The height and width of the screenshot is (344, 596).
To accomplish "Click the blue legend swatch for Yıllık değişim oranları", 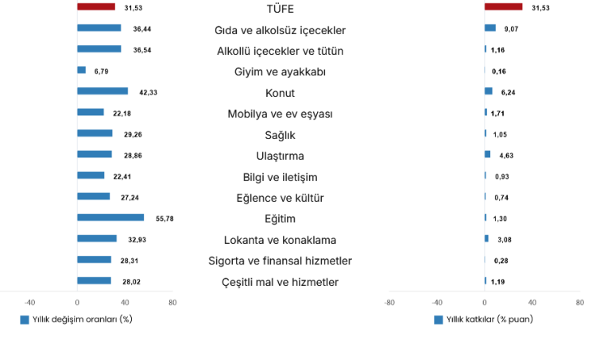I will click(x=24, y=319).
